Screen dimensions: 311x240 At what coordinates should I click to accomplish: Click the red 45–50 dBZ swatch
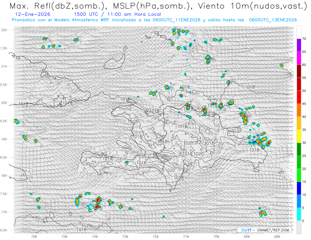pos(299,97)
